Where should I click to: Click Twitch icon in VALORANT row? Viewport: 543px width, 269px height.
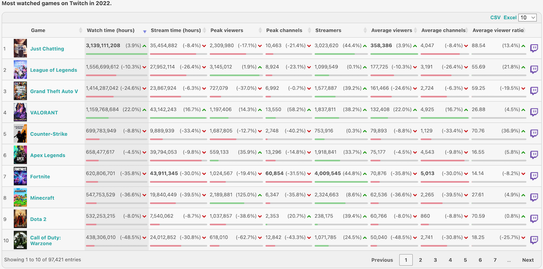click(534, 112)
